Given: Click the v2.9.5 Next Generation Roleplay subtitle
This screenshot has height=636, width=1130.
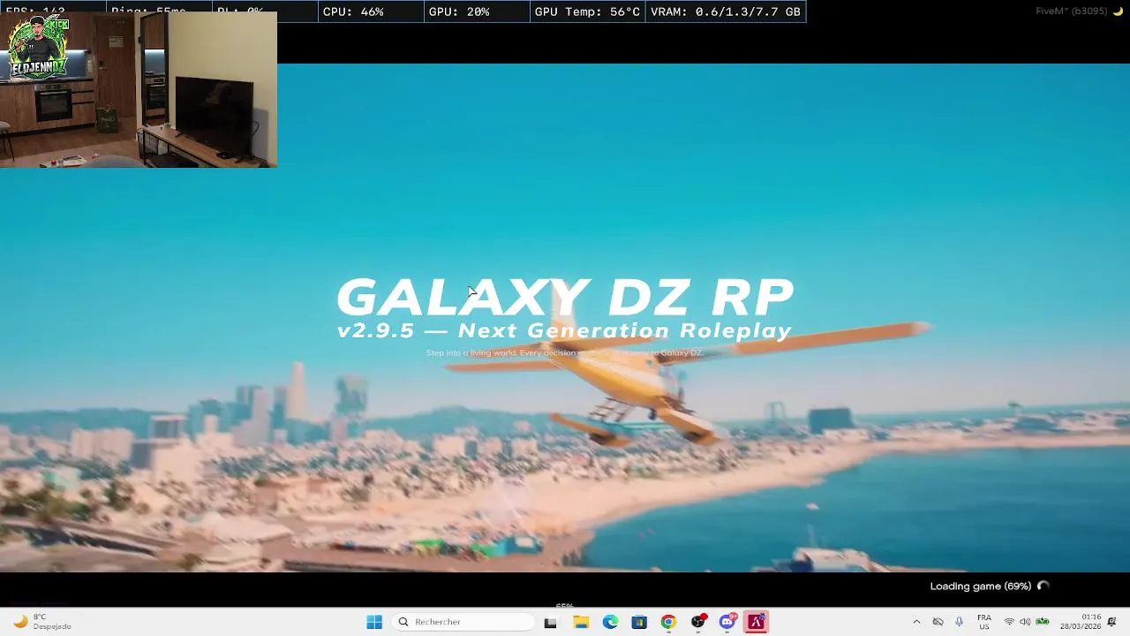Looking at the screenshot, I should (x=565, y=331).
